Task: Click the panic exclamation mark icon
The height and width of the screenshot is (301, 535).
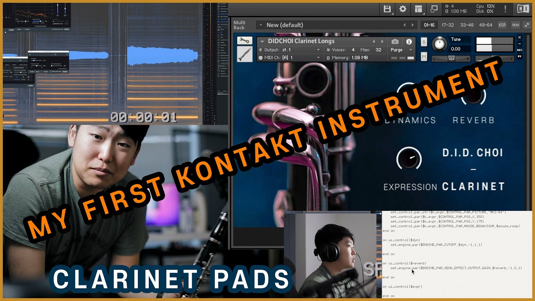Action: [x=505, y=9]
